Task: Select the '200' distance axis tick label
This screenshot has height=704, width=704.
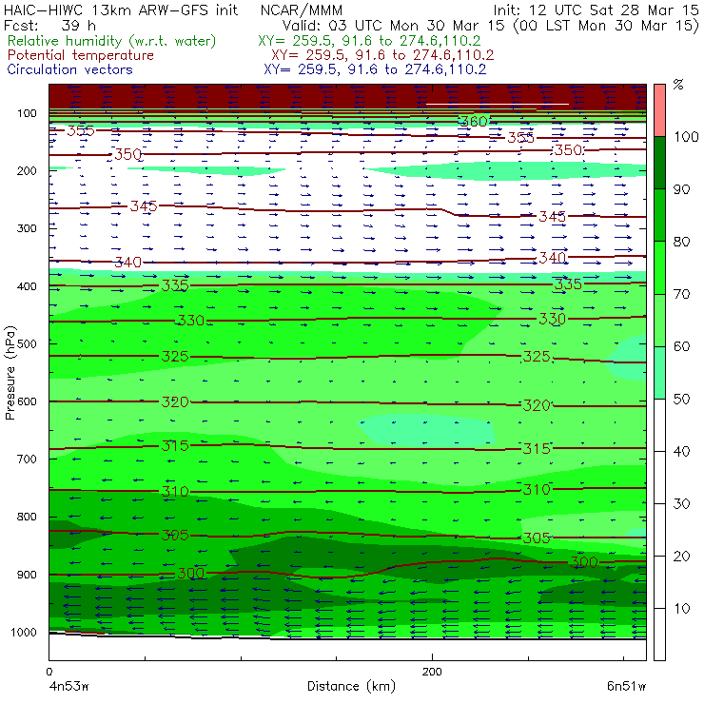Action: (x=432, y=672)
